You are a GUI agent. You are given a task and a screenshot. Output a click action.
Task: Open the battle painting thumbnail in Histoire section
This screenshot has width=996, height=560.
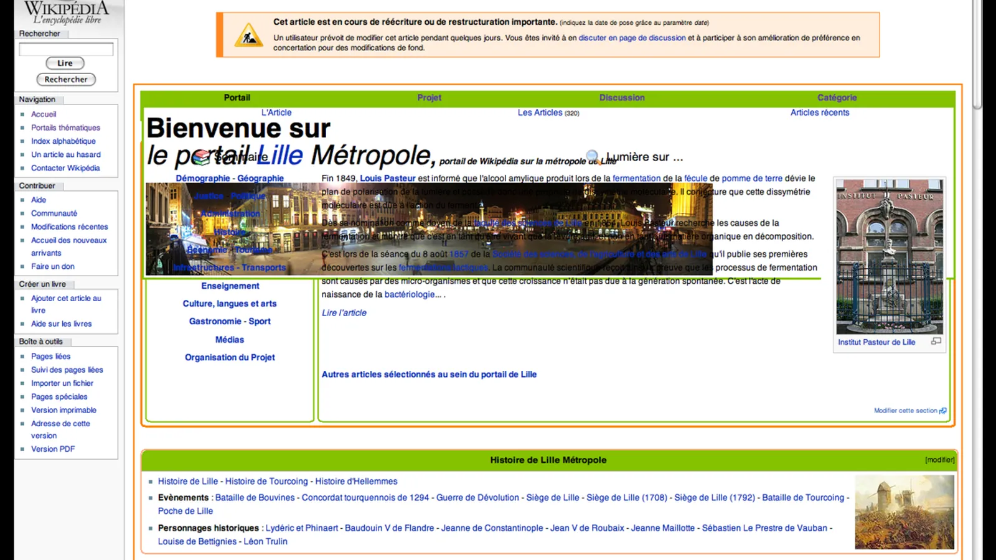904,512
